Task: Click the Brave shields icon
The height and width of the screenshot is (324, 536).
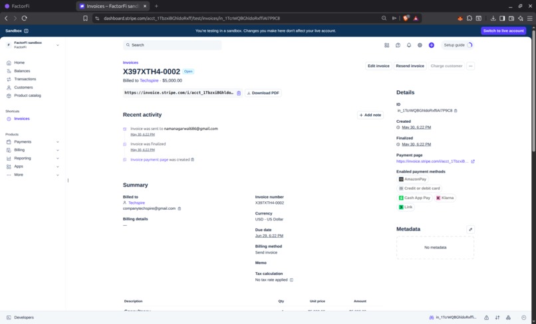Action: pos(406,18)
